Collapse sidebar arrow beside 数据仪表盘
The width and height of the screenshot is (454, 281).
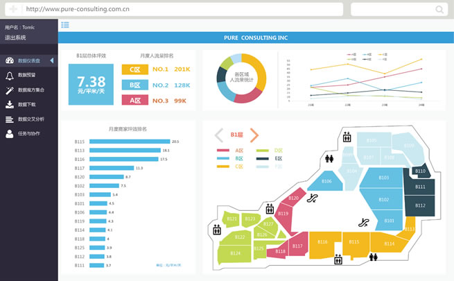pos(52,60)
